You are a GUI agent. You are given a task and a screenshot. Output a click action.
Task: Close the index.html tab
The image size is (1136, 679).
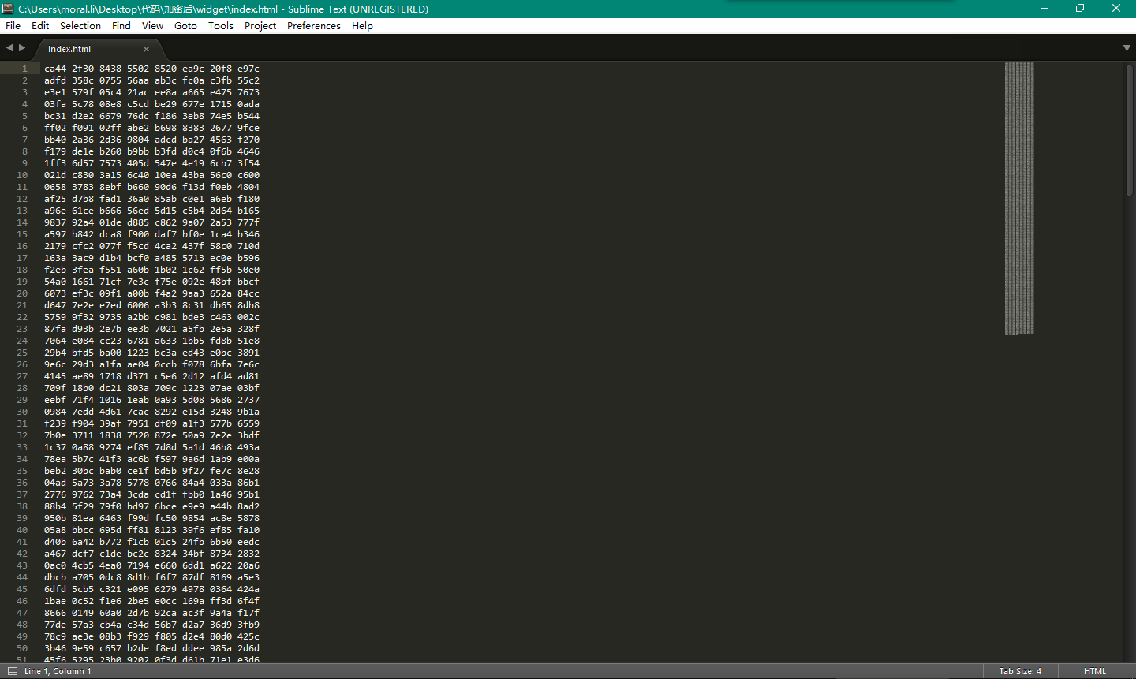pyautogui.click(x=146, y=49)
